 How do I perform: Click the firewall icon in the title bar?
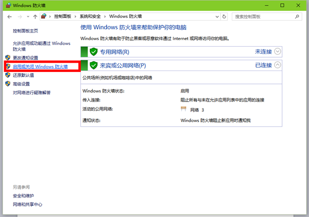(x=8, y=5)
